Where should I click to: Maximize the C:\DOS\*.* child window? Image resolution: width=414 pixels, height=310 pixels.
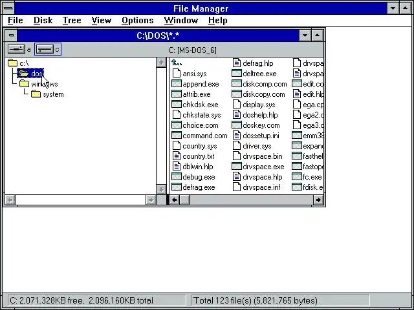(x=318, y=35)
